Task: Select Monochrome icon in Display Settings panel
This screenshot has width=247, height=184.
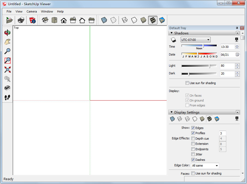Action: [217, 119]
